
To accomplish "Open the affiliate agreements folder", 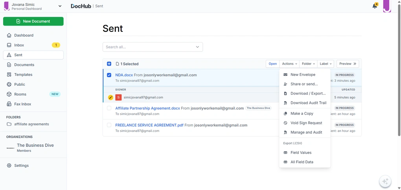I will 31,124.
